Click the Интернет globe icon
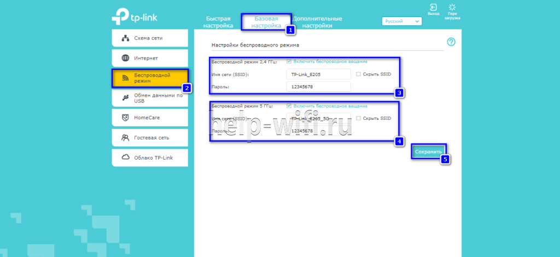 (125, 58)
